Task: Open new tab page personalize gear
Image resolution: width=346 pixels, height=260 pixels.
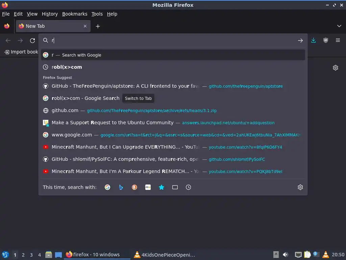Action: (336, 68)
